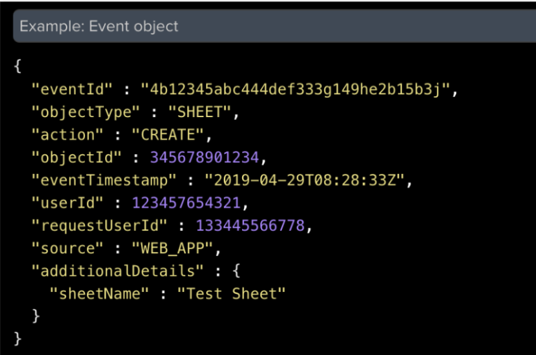This screenshot has width=536, height=355.
Task: Select the "additionalDetails" key
Action: click(x=117, y=271)
